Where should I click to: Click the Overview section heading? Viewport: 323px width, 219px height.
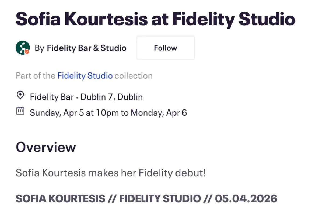pos(45,147)
